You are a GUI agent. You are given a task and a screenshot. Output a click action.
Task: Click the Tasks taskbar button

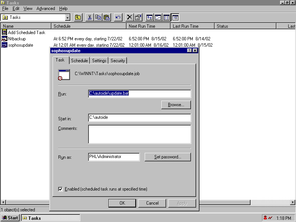(51, 218)
